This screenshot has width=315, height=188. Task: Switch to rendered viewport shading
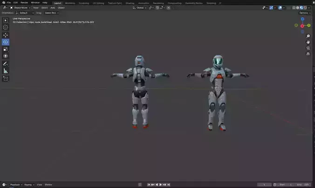tap(305, 8)
